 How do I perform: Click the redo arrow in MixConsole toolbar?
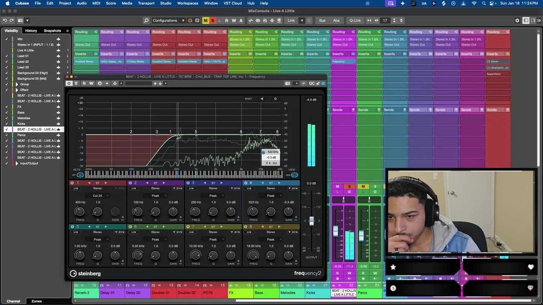point(12,20)
